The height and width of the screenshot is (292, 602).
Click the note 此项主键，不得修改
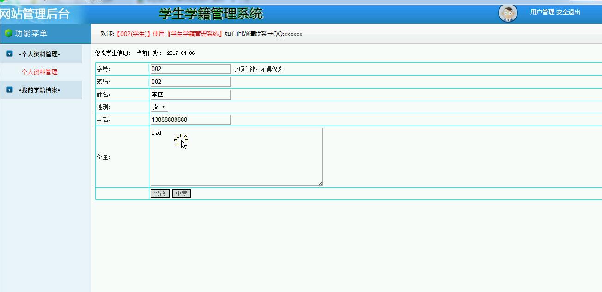258,69
